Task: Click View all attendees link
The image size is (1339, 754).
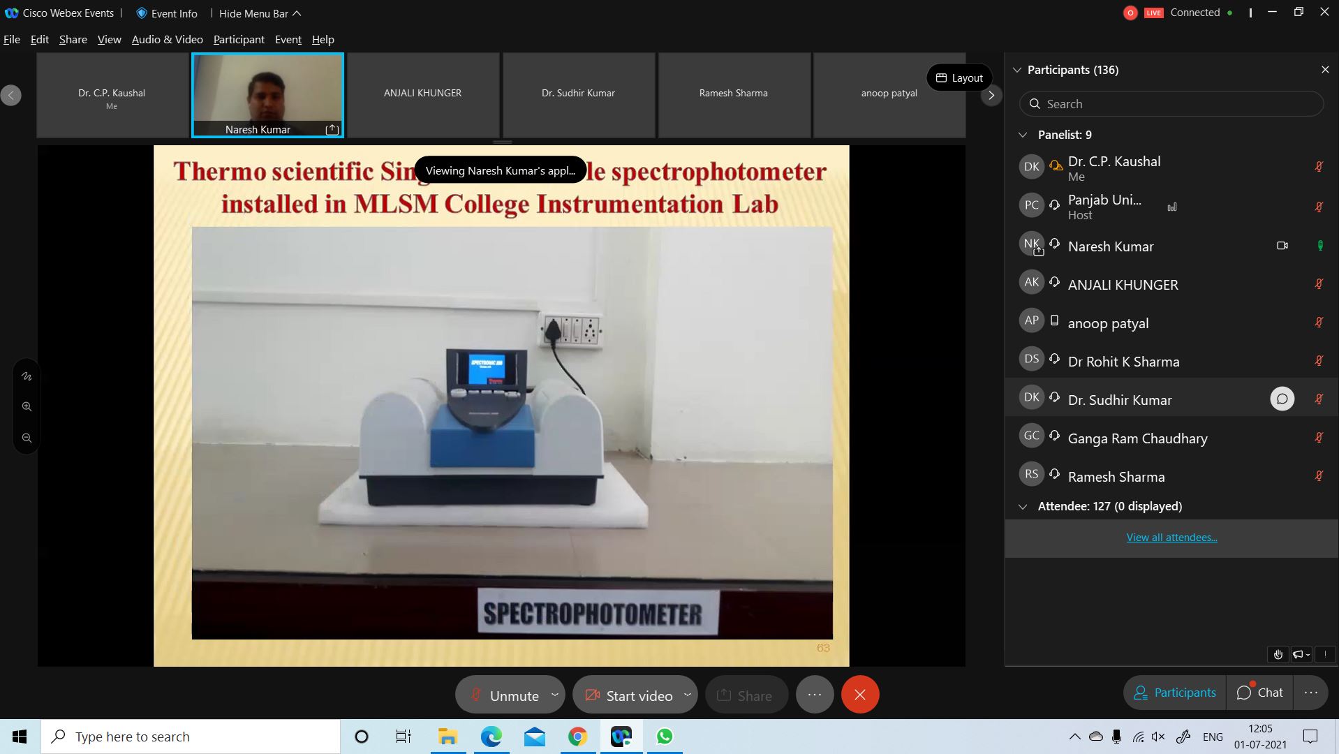Action: coord(1171,537)
